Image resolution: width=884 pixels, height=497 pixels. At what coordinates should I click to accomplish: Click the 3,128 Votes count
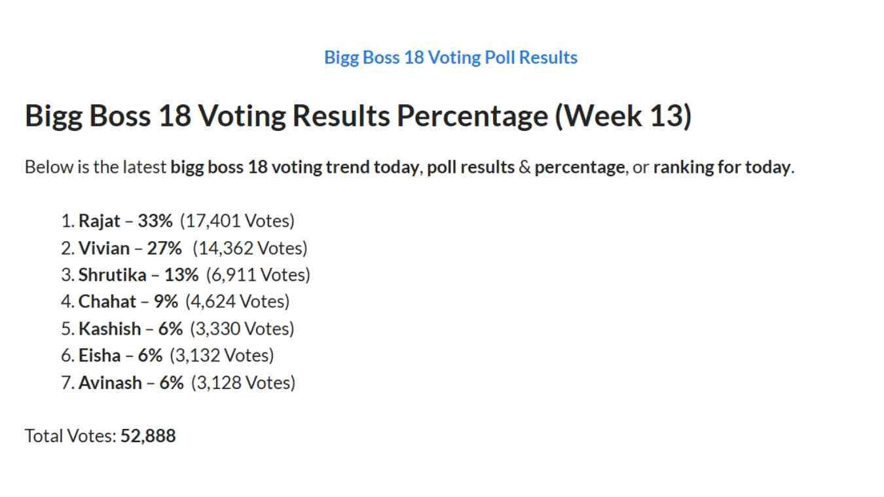(243, 382)
